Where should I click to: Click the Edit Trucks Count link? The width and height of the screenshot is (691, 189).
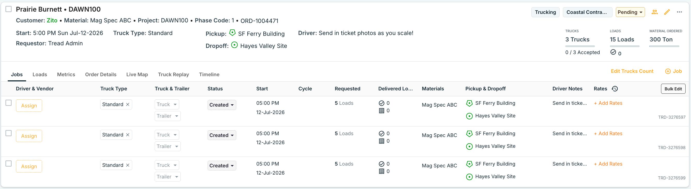(x=632, y=71)
